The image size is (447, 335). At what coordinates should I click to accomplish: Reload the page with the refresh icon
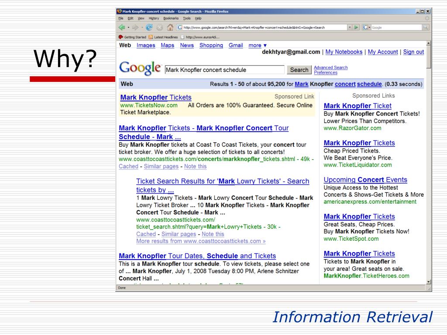tap(149, 27)
